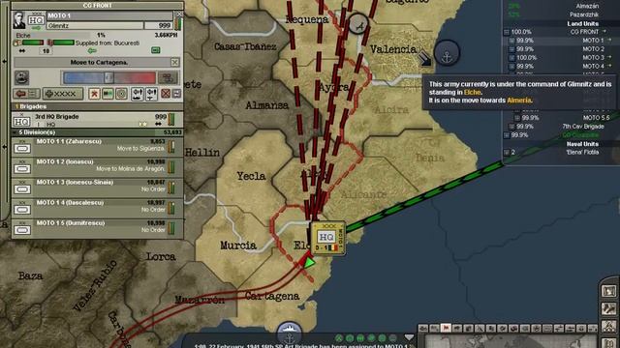Click the load onto transport plane icon
The image size is (620, 348).
151,94
